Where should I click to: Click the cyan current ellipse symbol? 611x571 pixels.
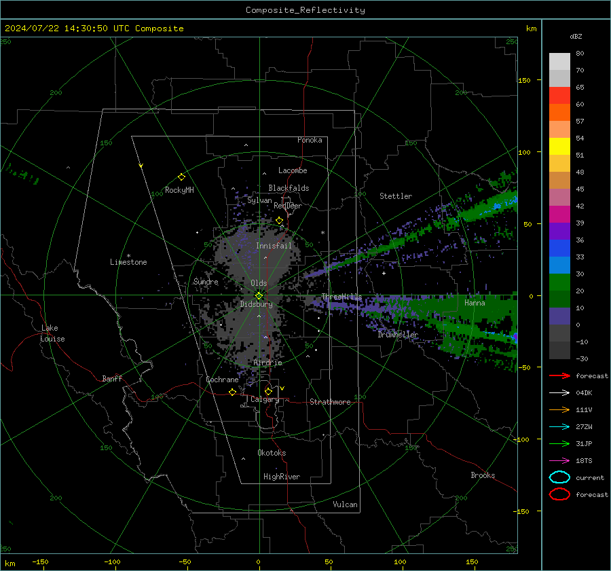[x=559, y=477]
